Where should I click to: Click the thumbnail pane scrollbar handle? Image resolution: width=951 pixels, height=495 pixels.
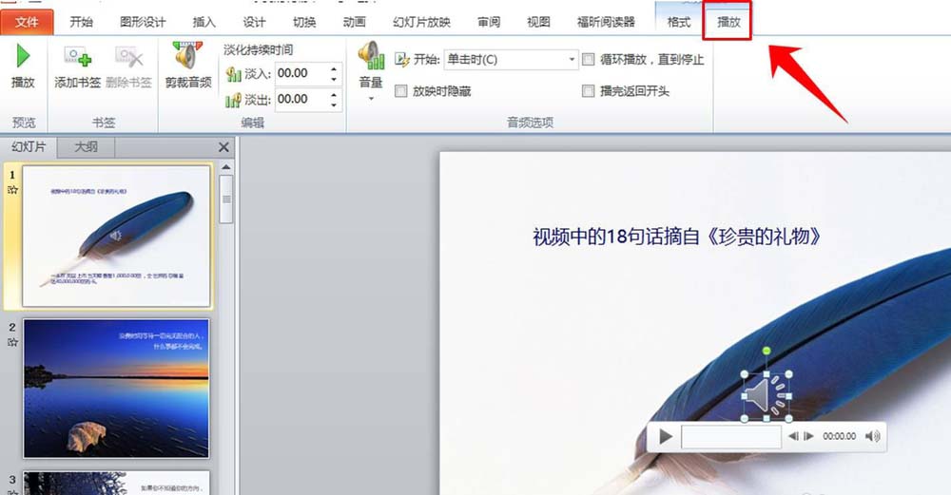tap(226, 200)
